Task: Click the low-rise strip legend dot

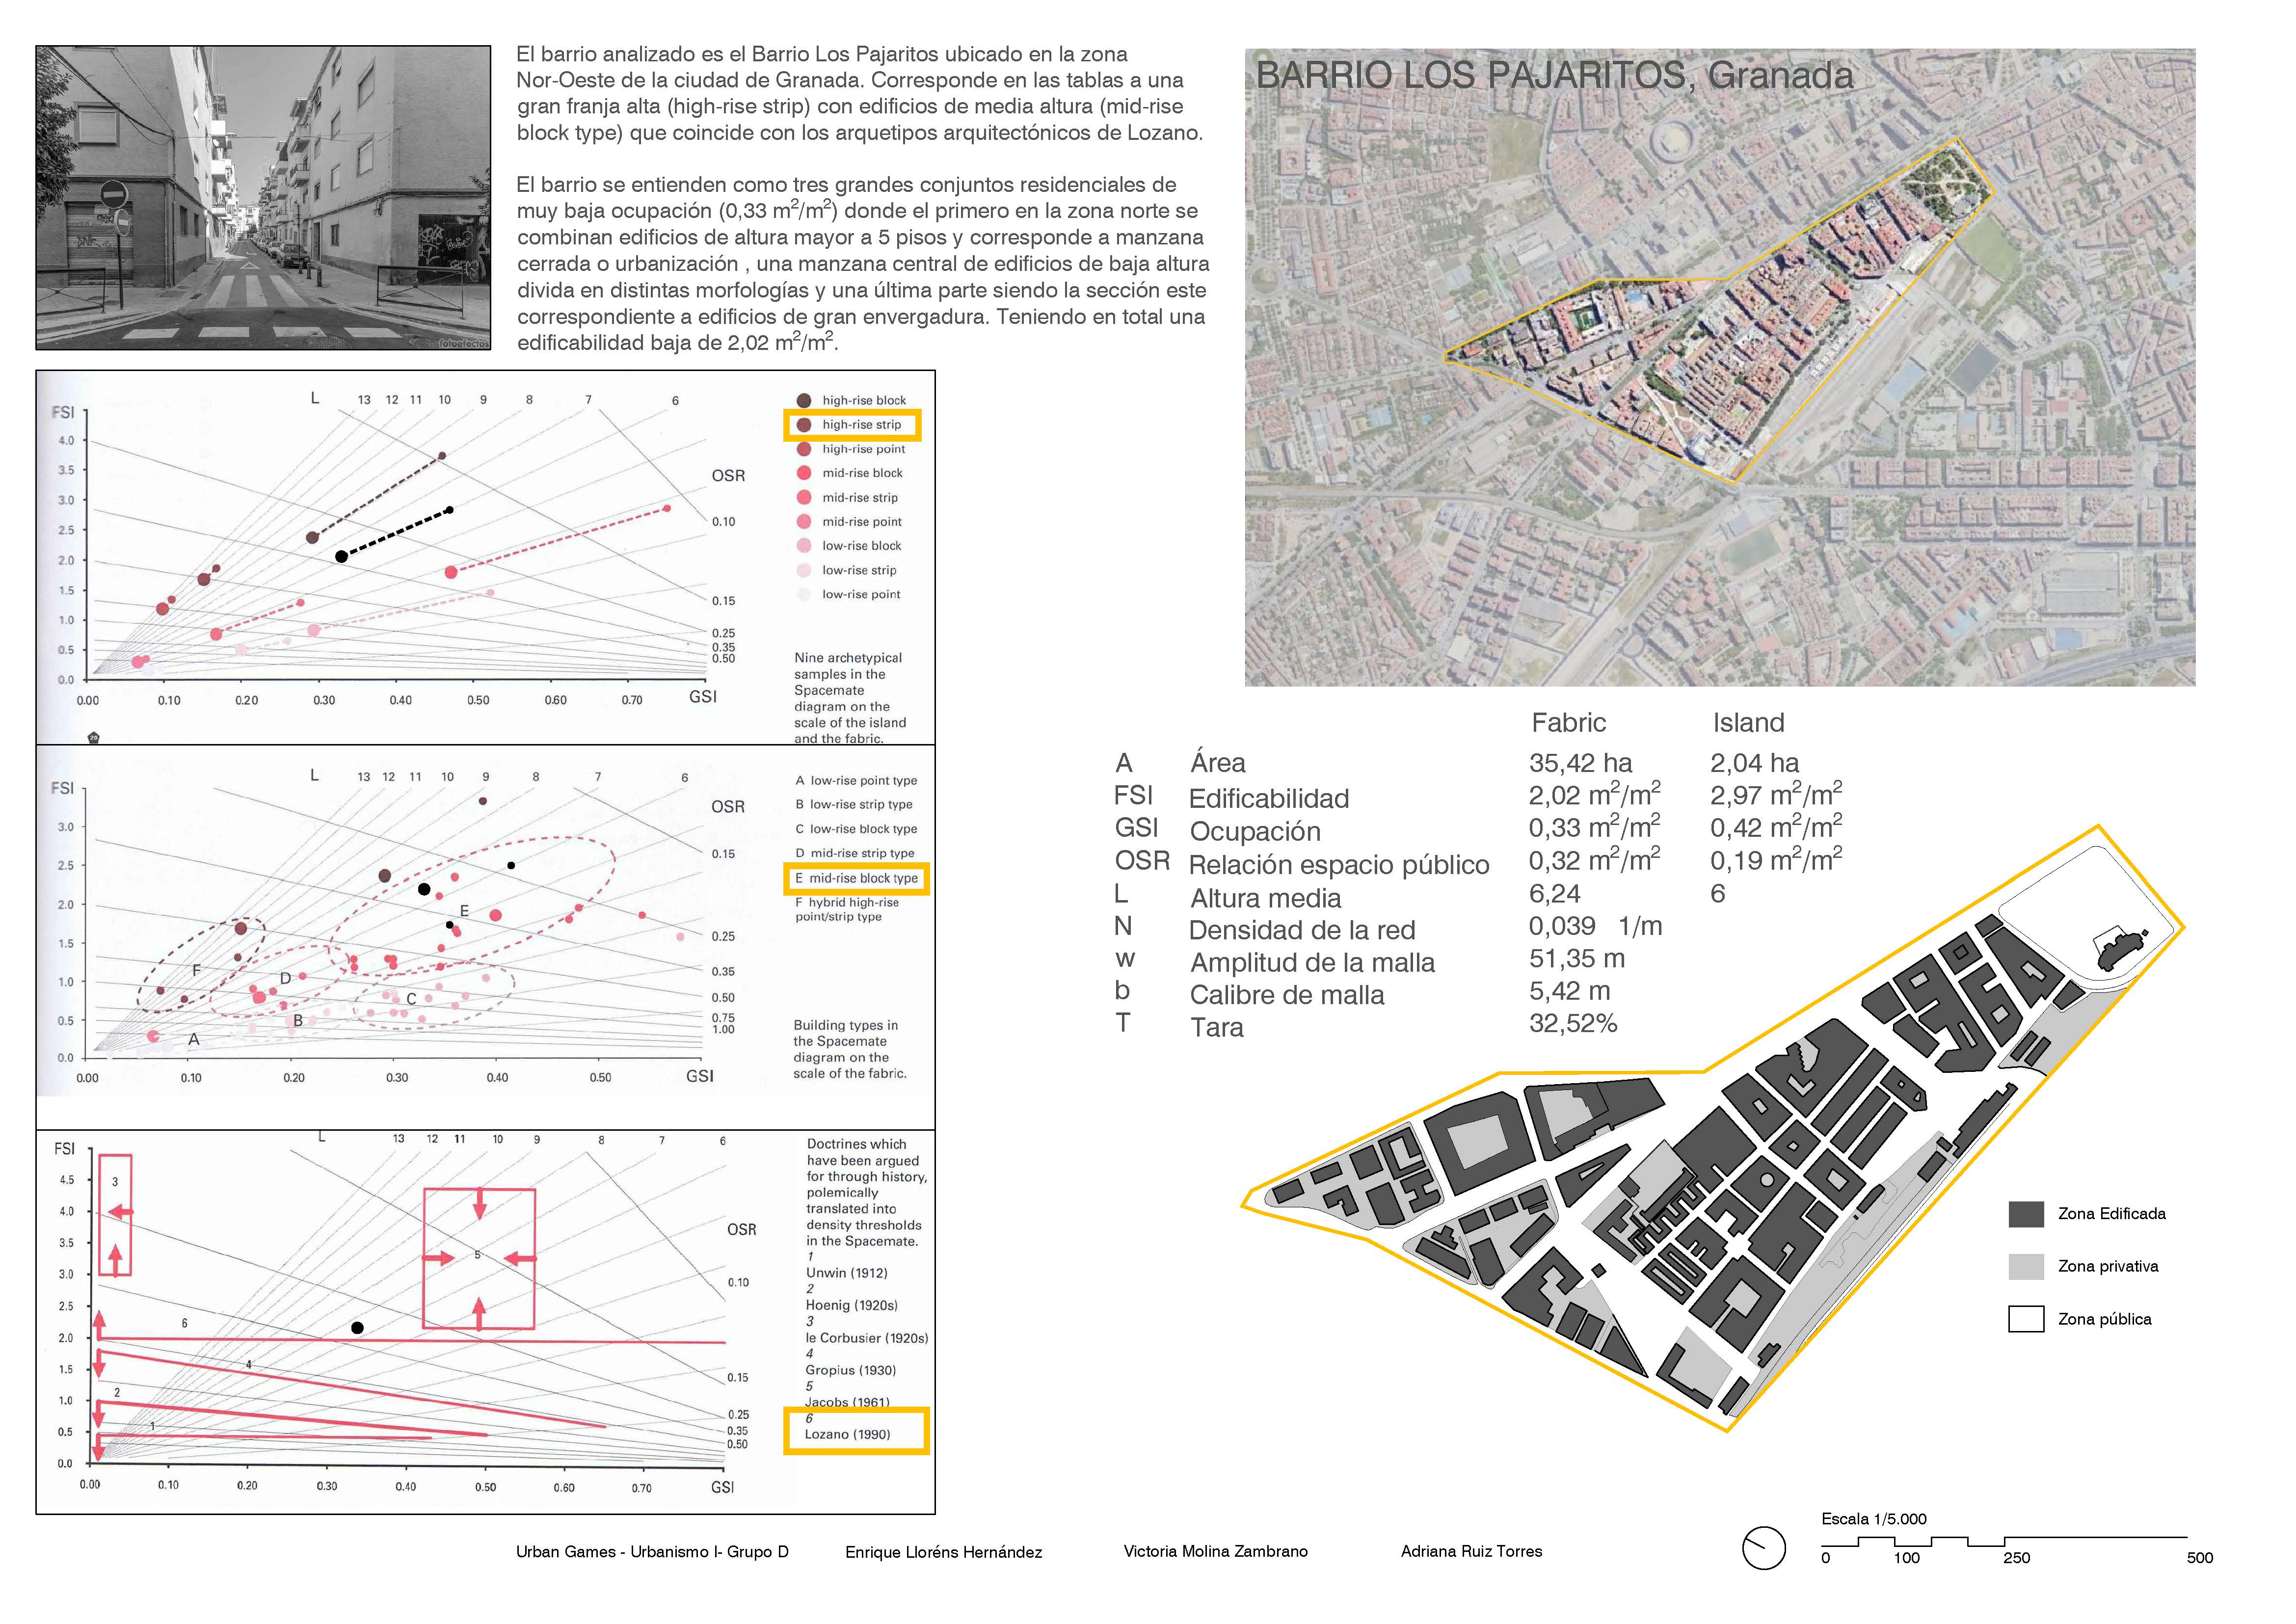Action: pyautogui.click(x=804, y=570)
